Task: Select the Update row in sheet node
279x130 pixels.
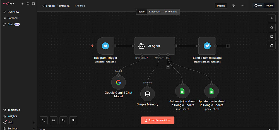Action: [211, 91]
